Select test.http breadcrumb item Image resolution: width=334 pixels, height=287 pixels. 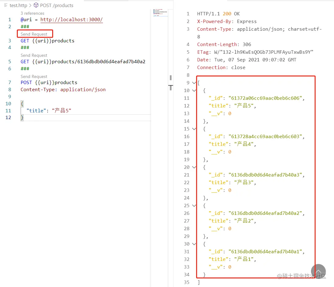18,5
